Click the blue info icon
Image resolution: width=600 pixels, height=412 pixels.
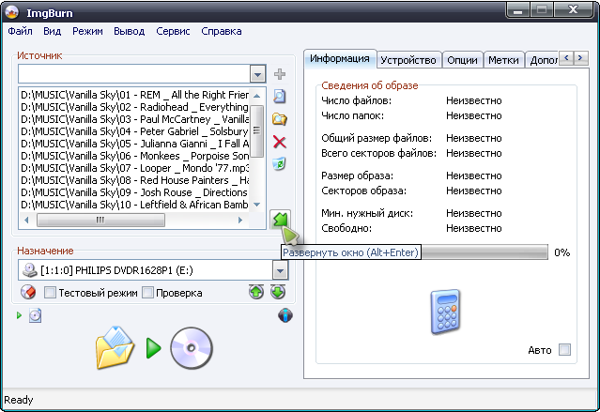pyautogui.click(x=285, y=315)
